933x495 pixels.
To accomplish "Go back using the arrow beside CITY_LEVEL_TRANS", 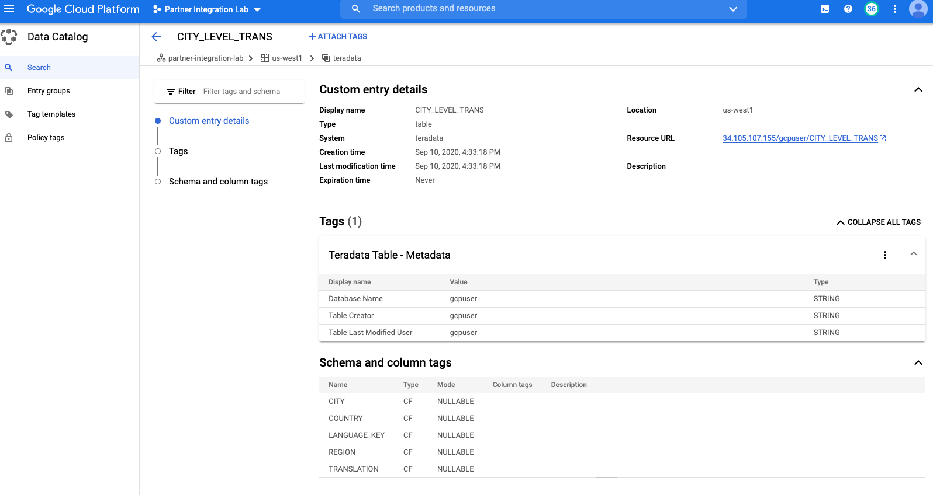I will 156,37.
